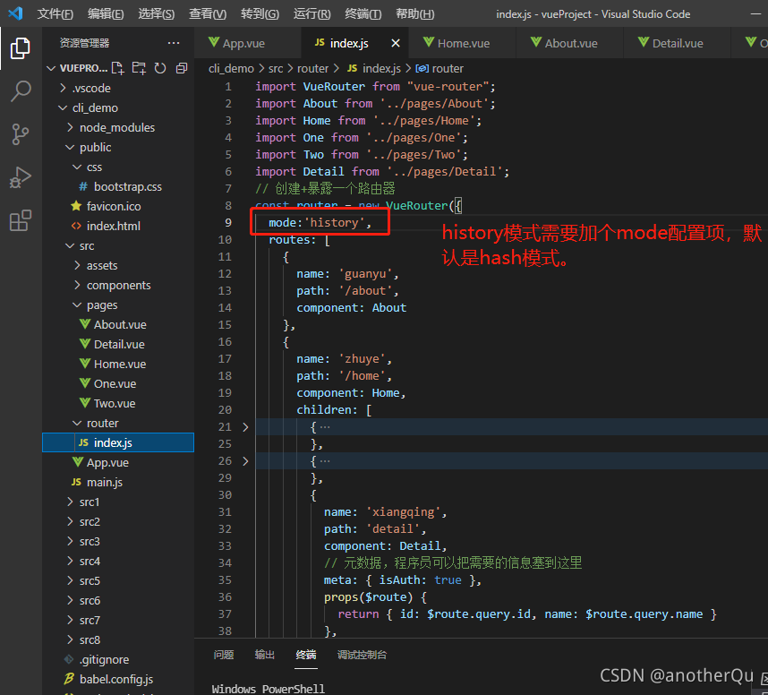The image size is (768, 695).
Task: Click cli_demo in the breadcrumb path
Action: pos(231,69)
